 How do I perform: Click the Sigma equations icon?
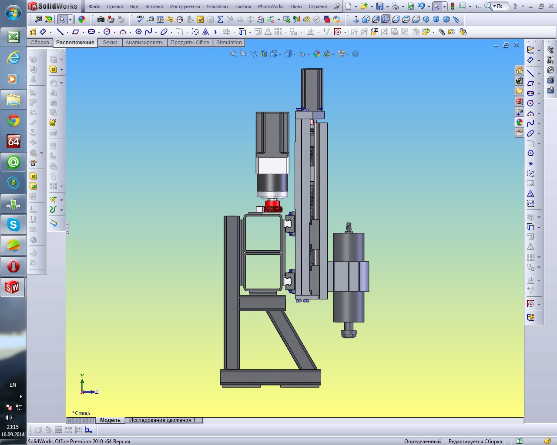click(x=220, y=19)
